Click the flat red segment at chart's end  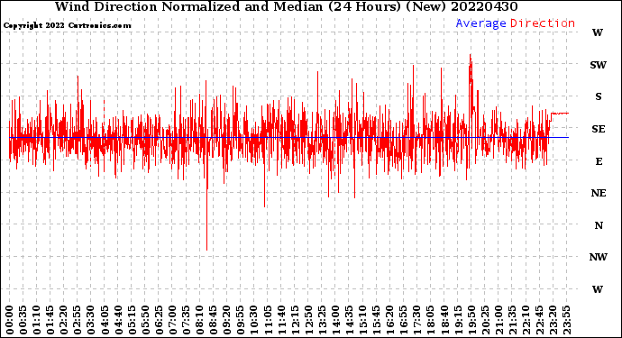pyautogui.click(x=560, y=114)
